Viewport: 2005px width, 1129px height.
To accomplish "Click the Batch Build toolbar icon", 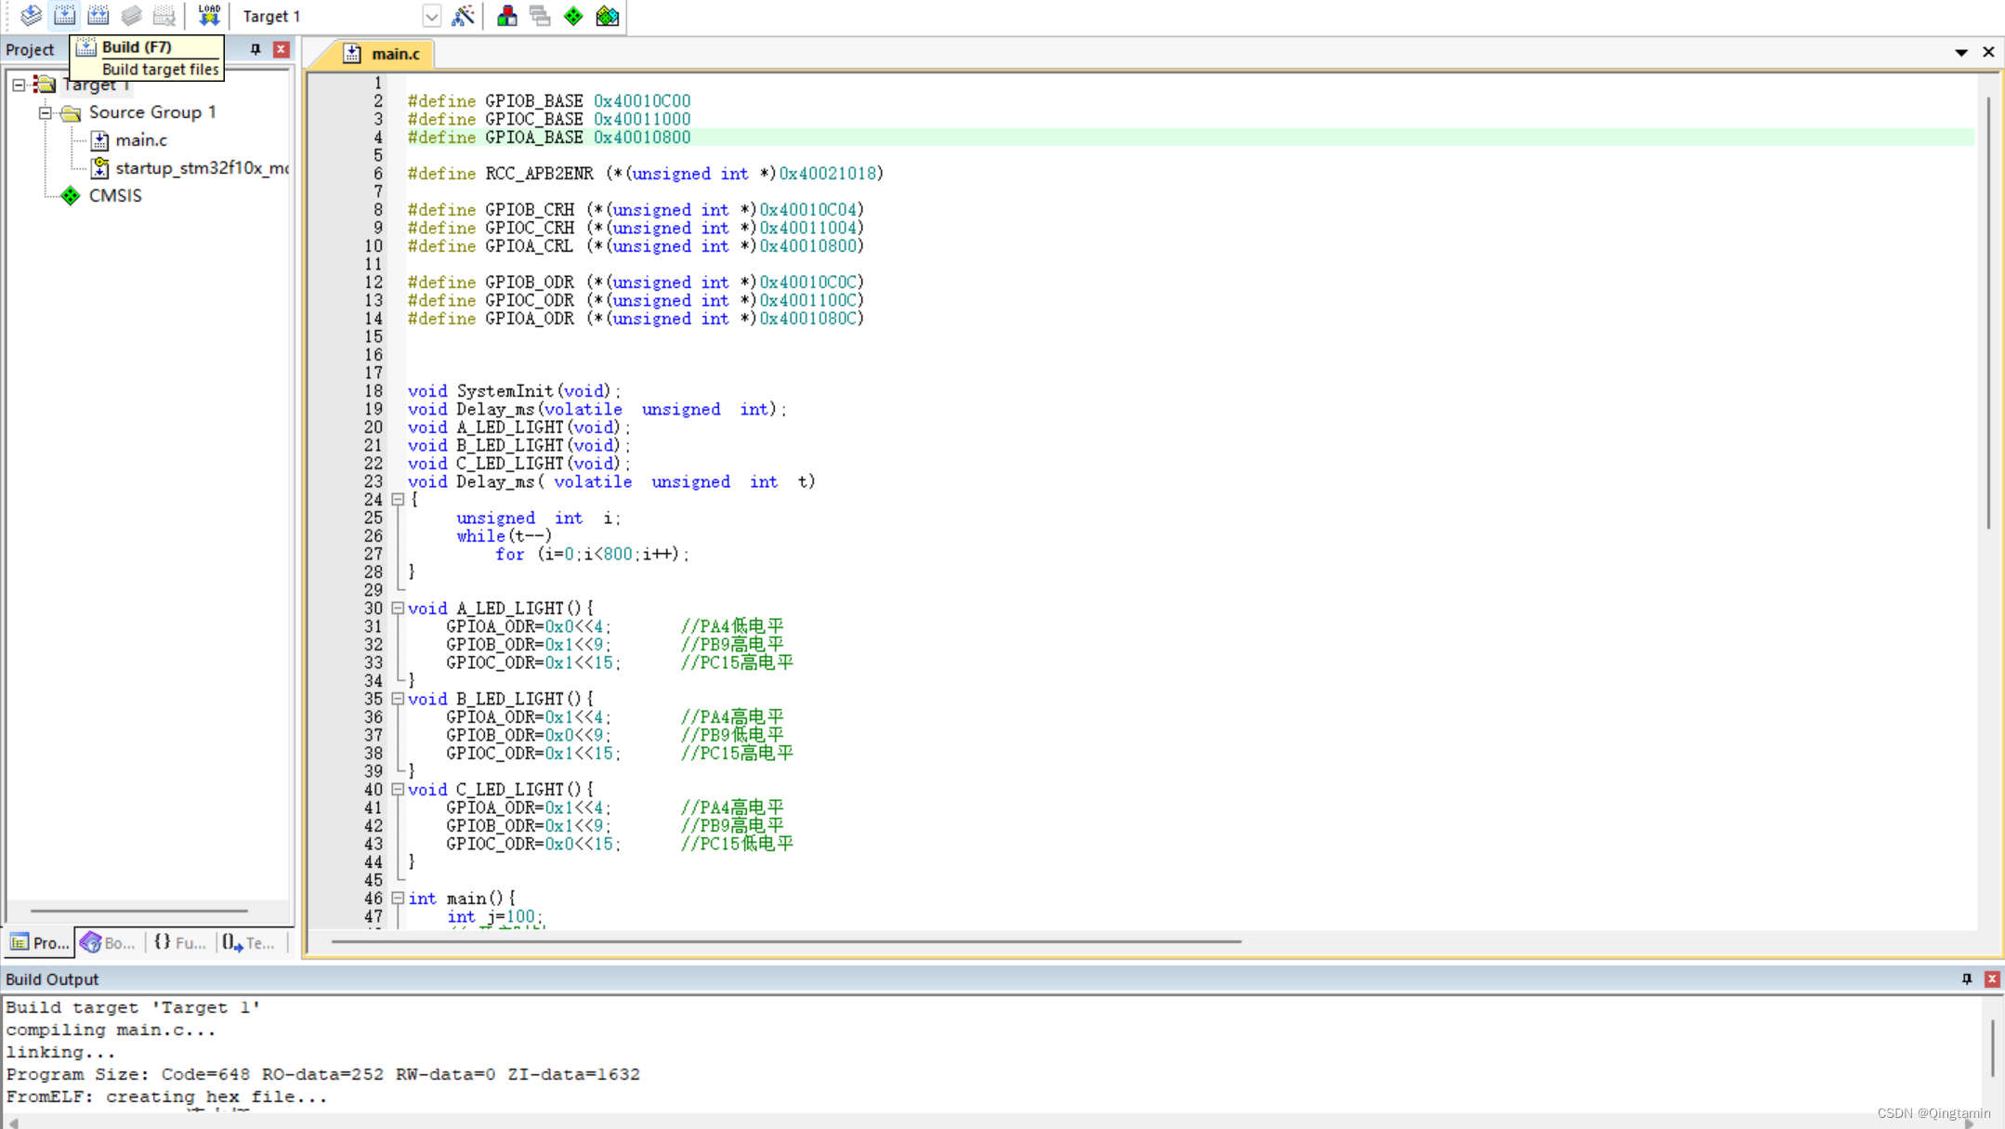I will [131, 16].
